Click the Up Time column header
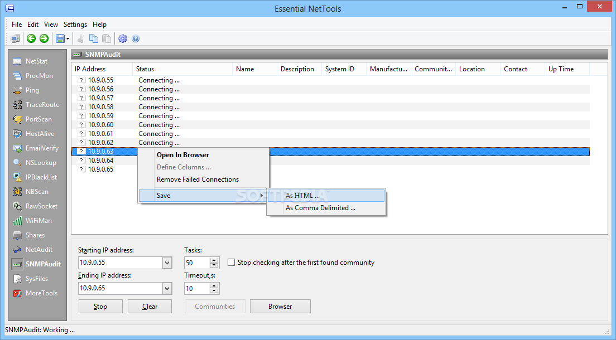616x340 pixels. pyautogui.click(x=567, y=69)
